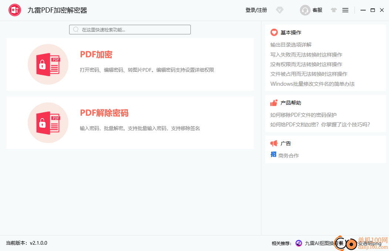The image size is (389, 251).
Task: Open the skin theme shirt icon
Action: [334, 10]
